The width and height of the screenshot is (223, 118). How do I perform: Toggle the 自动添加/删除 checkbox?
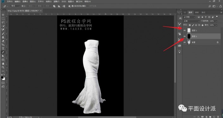[73, 6]
